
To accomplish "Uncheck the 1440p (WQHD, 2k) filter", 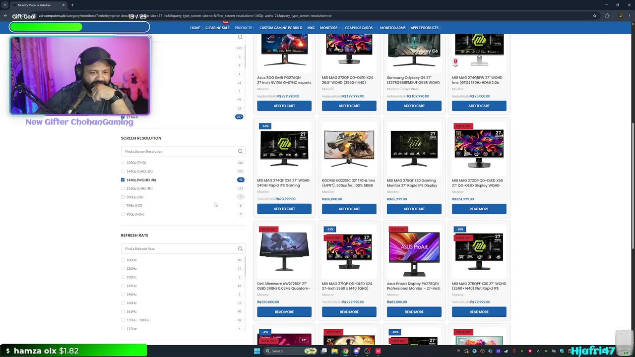I will (x=123, y=179).
